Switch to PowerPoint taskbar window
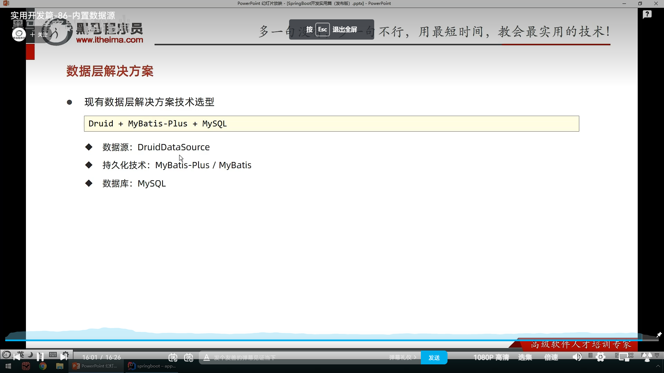Image resolution: width=664 pixels, height=373 pixels. tap(95, 366)
